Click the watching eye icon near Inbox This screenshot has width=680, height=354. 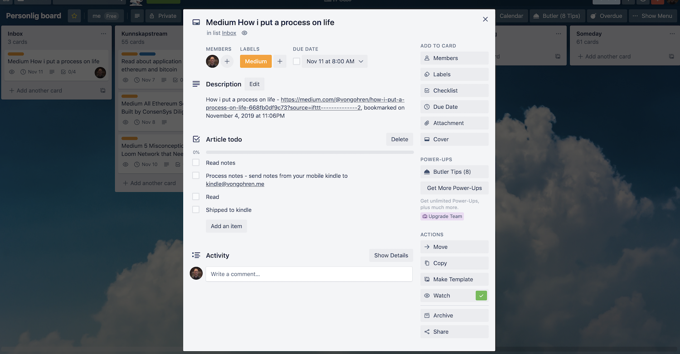point(244,33)
